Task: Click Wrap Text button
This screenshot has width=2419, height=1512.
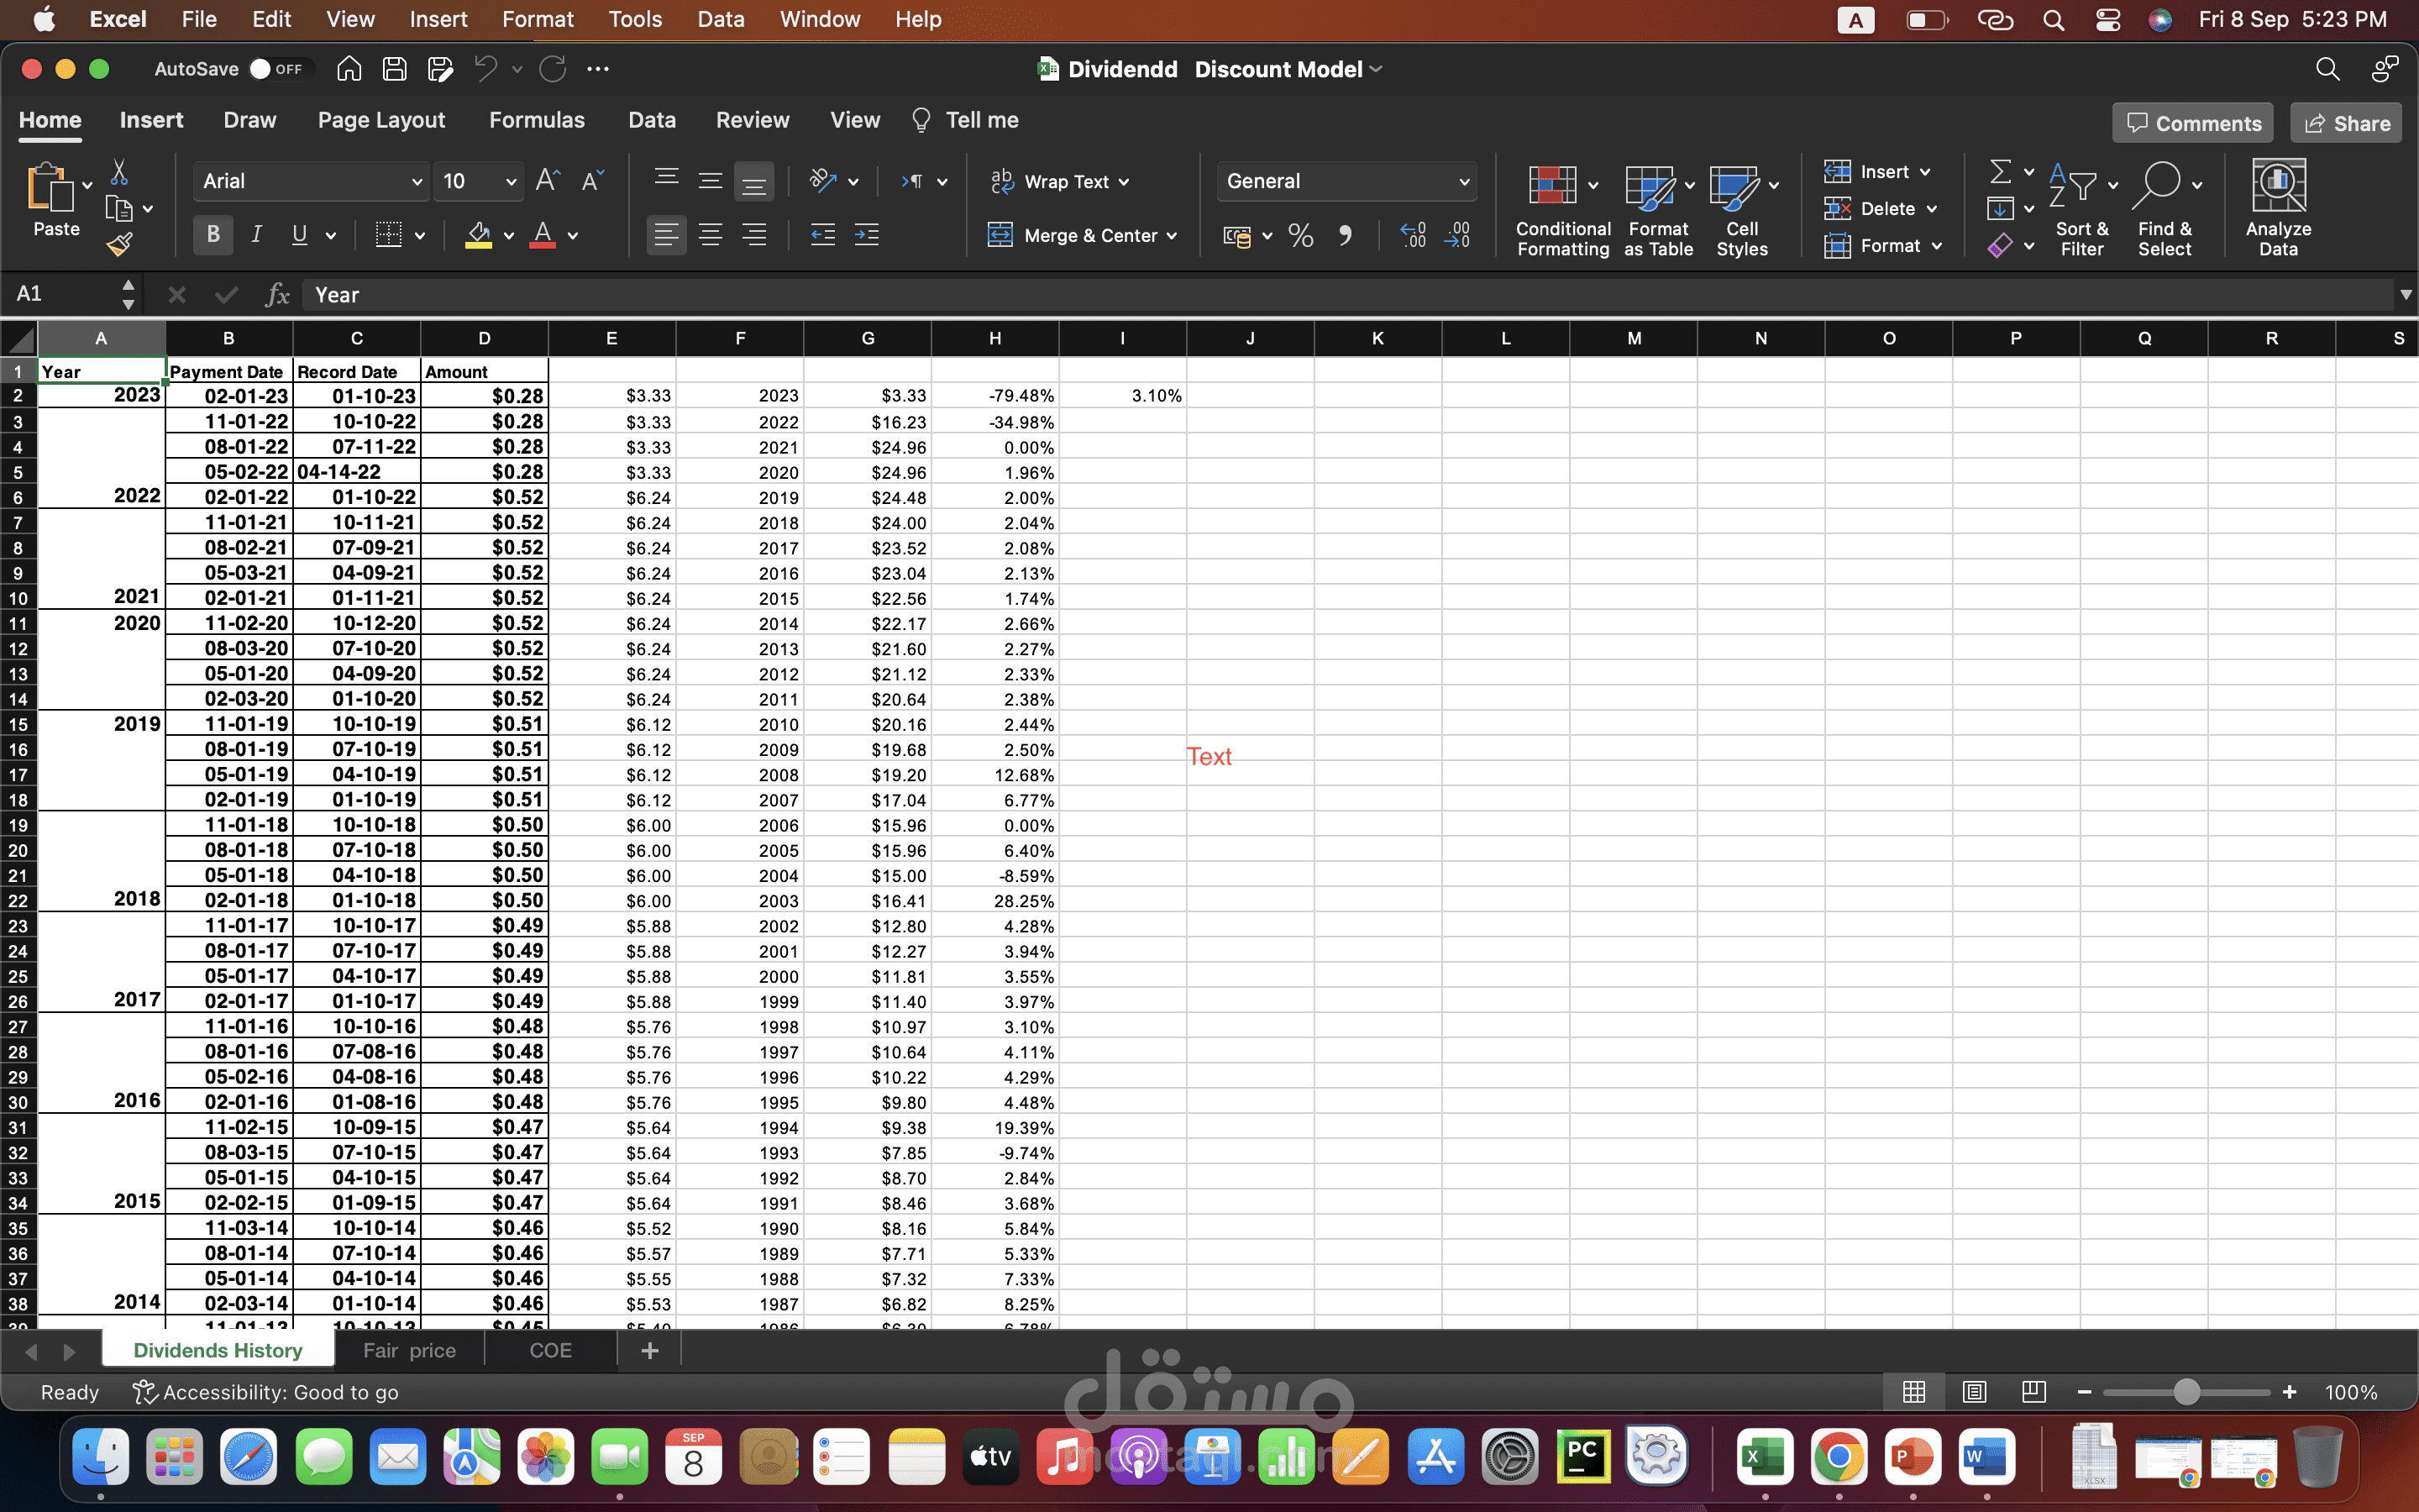Action: coord(1059,181)
